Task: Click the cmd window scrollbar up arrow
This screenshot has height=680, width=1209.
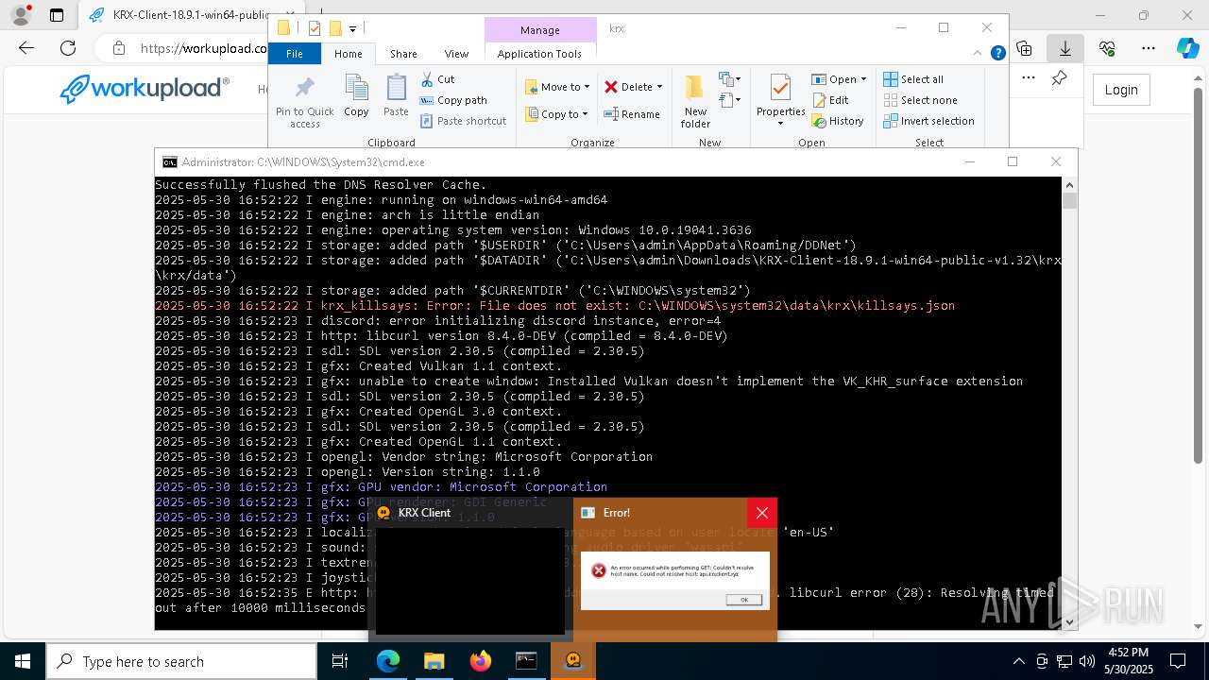Action: pos(1069,185)
